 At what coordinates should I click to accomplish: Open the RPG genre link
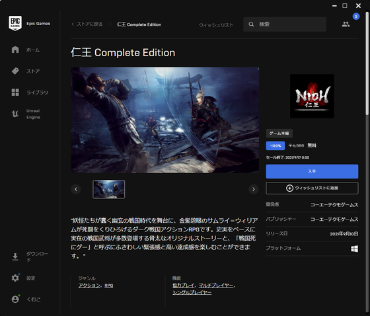tap(109, 286)
